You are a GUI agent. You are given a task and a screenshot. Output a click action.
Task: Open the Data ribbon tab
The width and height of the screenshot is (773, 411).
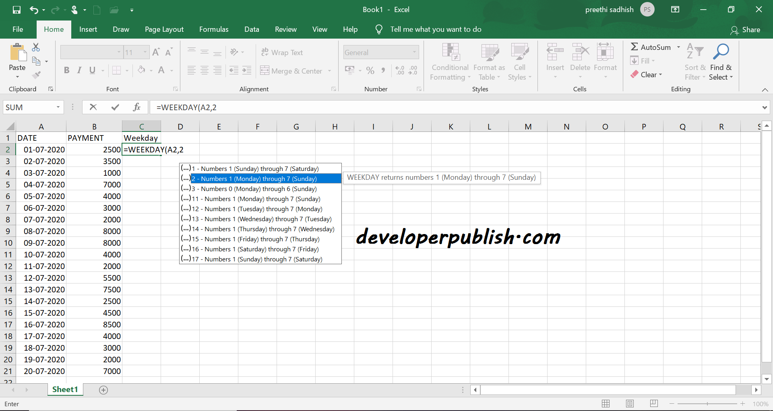click(x=252, y=29)
